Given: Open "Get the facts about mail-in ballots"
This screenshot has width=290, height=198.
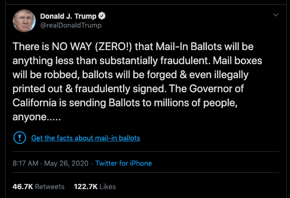Looking at the screenshot, I should 85,138.
